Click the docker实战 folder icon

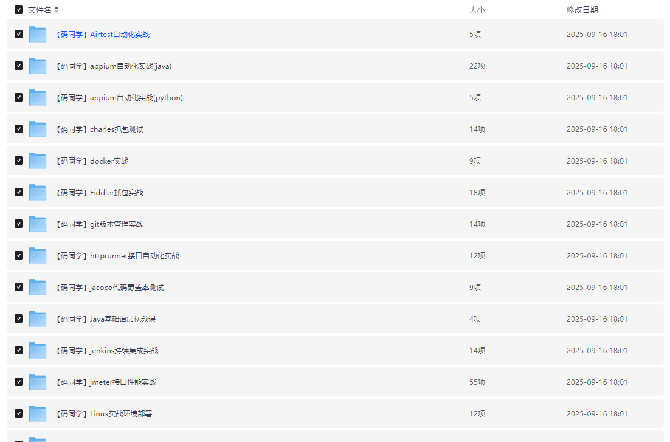click(38, 161)
